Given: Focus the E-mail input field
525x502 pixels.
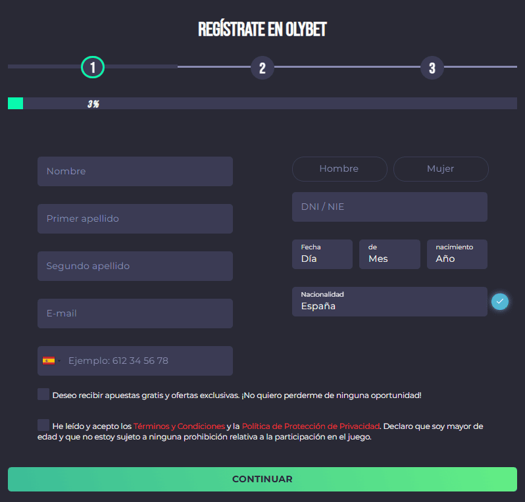Looking at the screenshot, I should 135,313.
